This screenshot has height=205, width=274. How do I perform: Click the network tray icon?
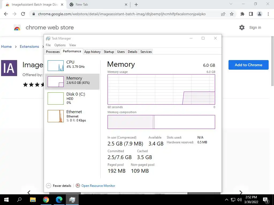(x=233, y=200)
